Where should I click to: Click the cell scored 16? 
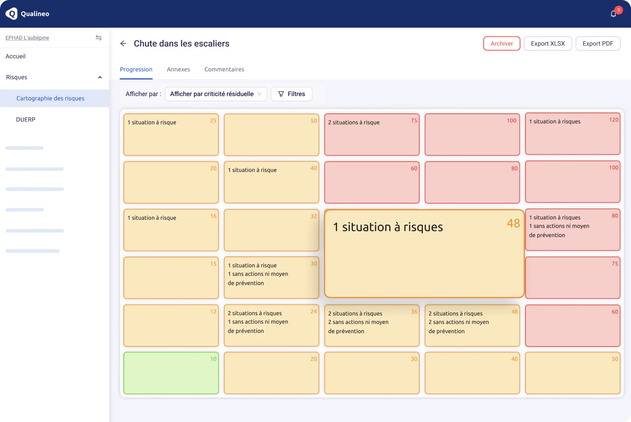pos(171,230)
